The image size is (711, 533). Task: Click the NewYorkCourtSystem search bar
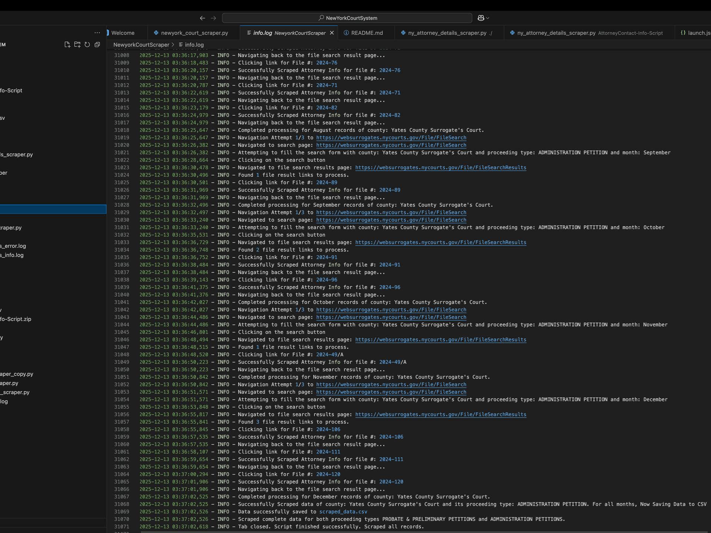pos(347,18)
